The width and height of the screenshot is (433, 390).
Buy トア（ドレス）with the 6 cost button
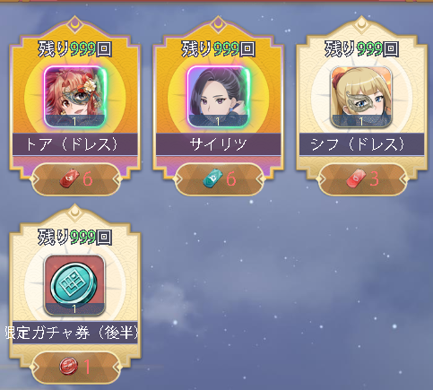pos(76,179)
